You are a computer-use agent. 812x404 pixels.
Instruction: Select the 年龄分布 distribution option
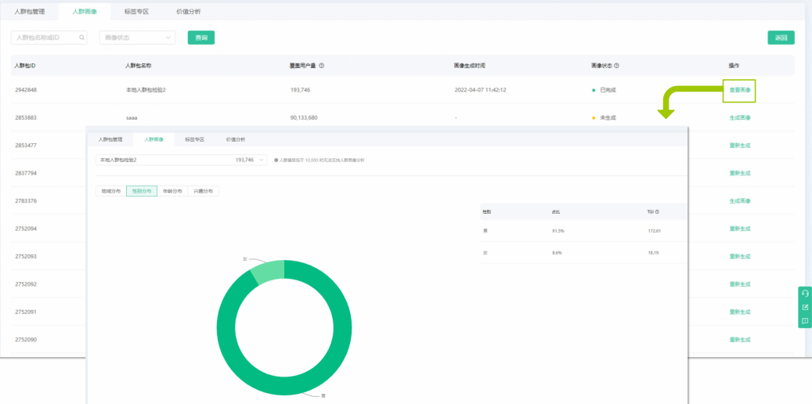point(172,191)
